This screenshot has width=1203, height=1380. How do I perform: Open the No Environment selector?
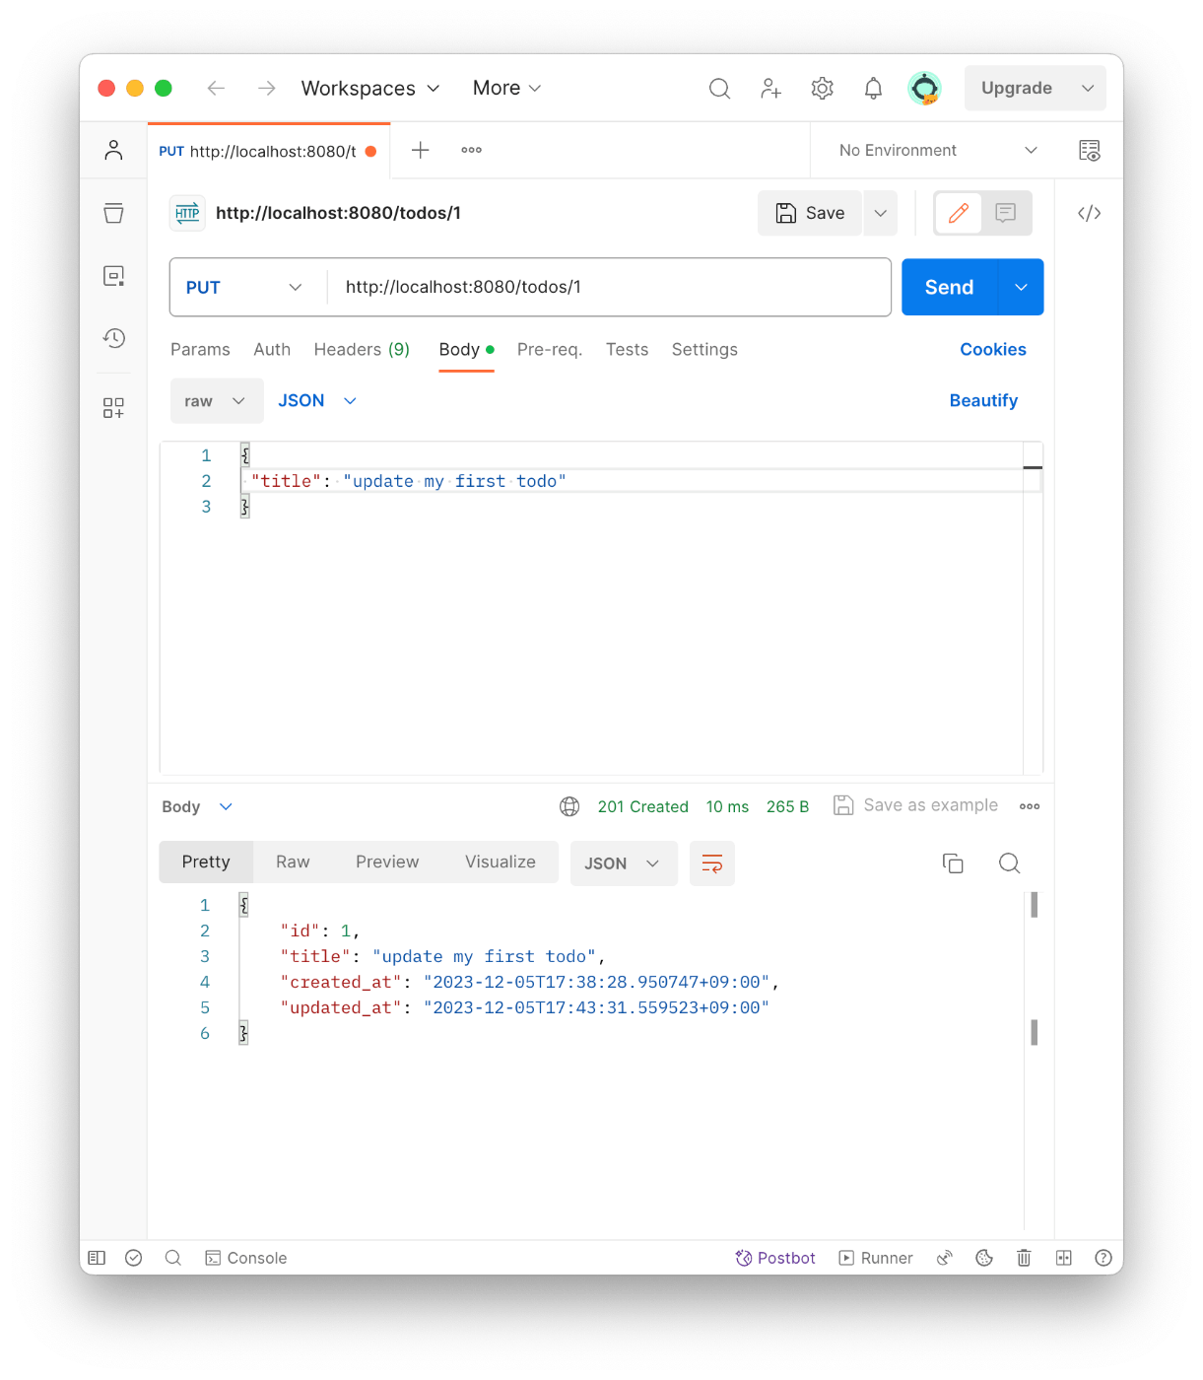(x=938, y=151)
